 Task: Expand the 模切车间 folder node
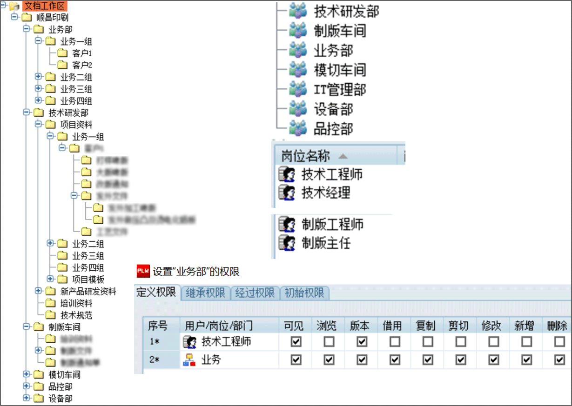point(27,374)
